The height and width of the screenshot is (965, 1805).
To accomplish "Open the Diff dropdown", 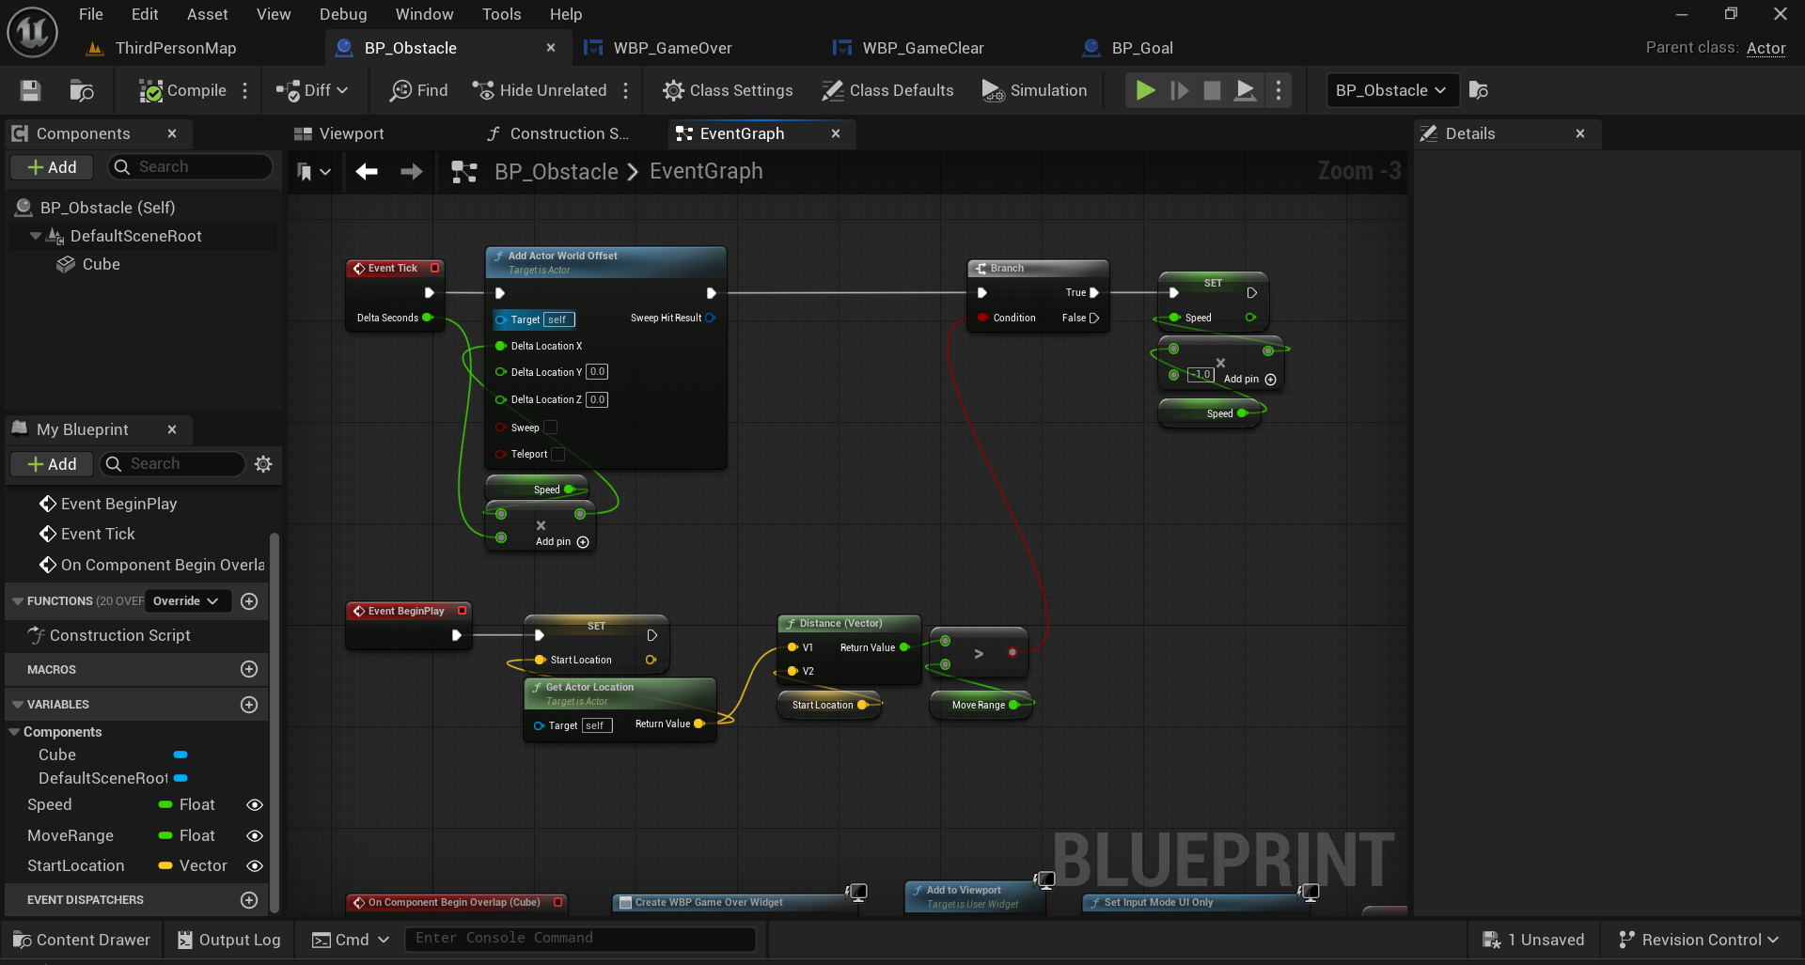I will (312, 90).
